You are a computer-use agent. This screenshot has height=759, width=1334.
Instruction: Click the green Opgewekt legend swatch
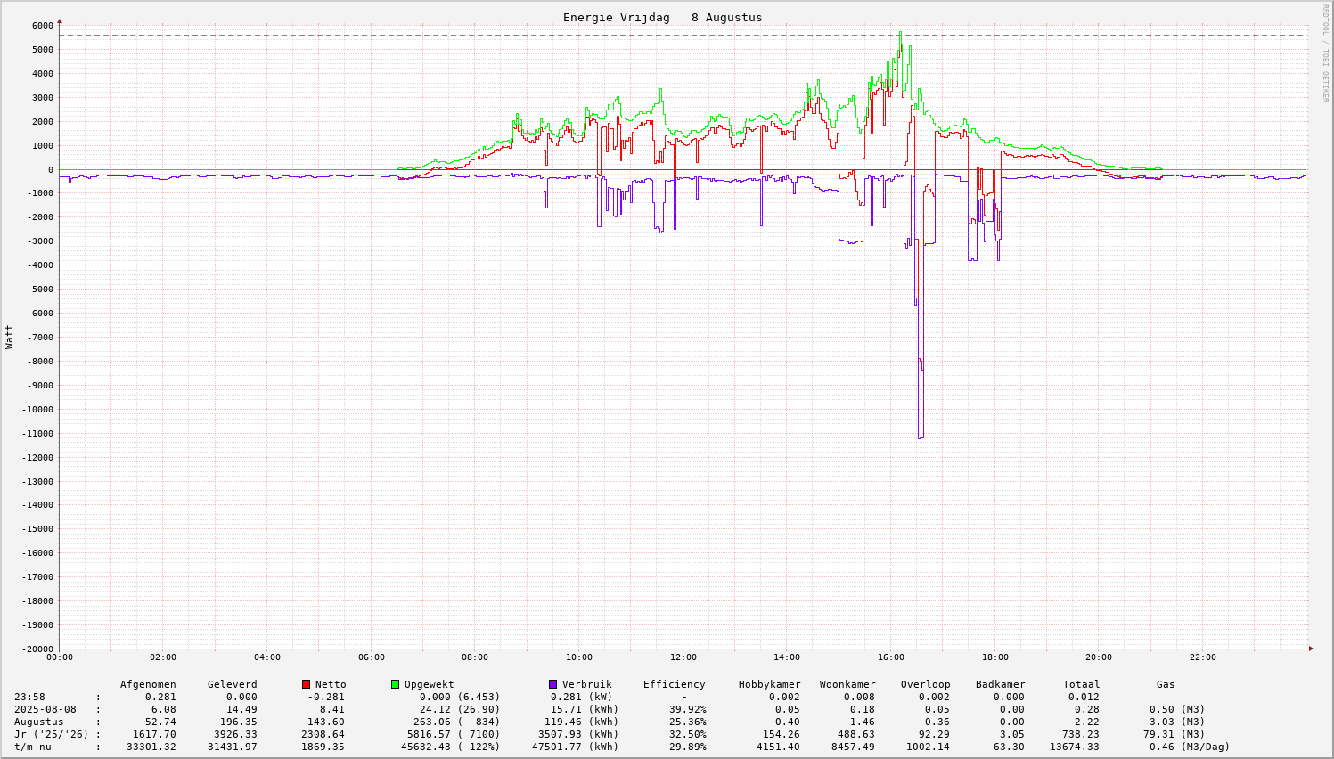[x=395, y=684]
